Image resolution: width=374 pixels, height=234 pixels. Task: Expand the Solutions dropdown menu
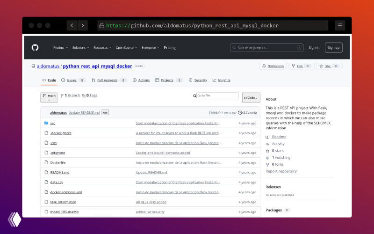click(x=81, y=48)
